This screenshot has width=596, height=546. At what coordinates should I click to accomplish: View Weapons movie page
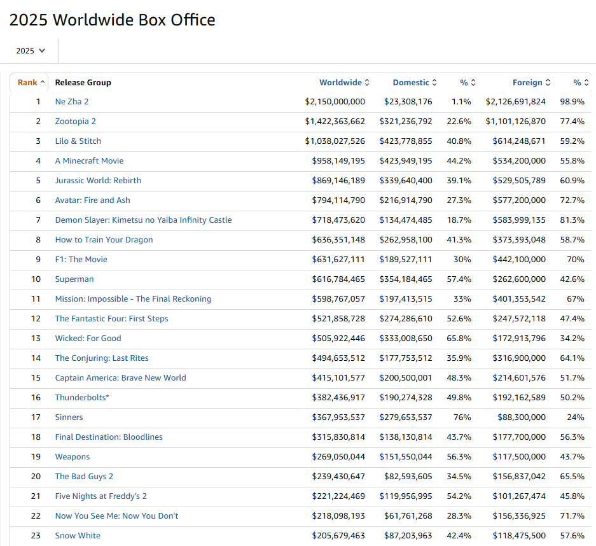click(73, 458)
